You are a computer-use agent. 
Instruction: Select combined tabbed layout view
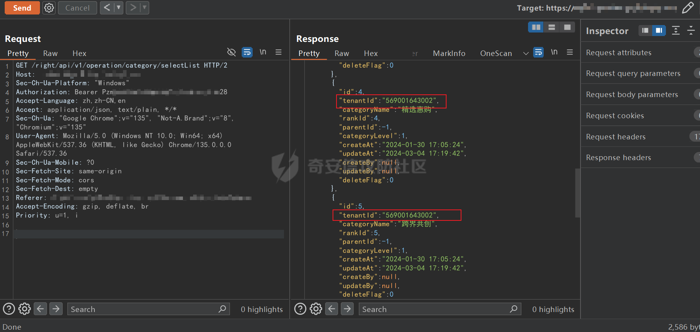(567, 27)
